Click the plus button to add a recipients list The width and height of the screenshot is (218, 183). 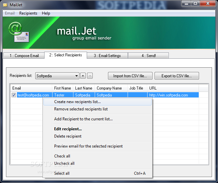pyautogui.click(x=83, y=76)
